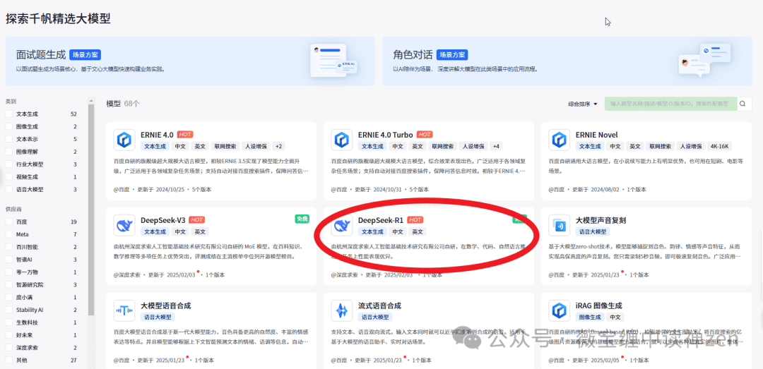Click the 角色对话 banner illustration
This screenshot has width=763, height=369.
point(704,60)
